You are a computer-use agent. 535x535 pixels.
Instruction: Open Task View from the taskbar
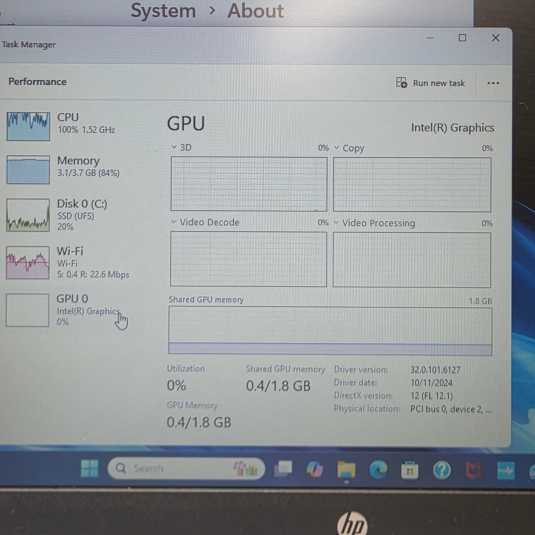283,469
